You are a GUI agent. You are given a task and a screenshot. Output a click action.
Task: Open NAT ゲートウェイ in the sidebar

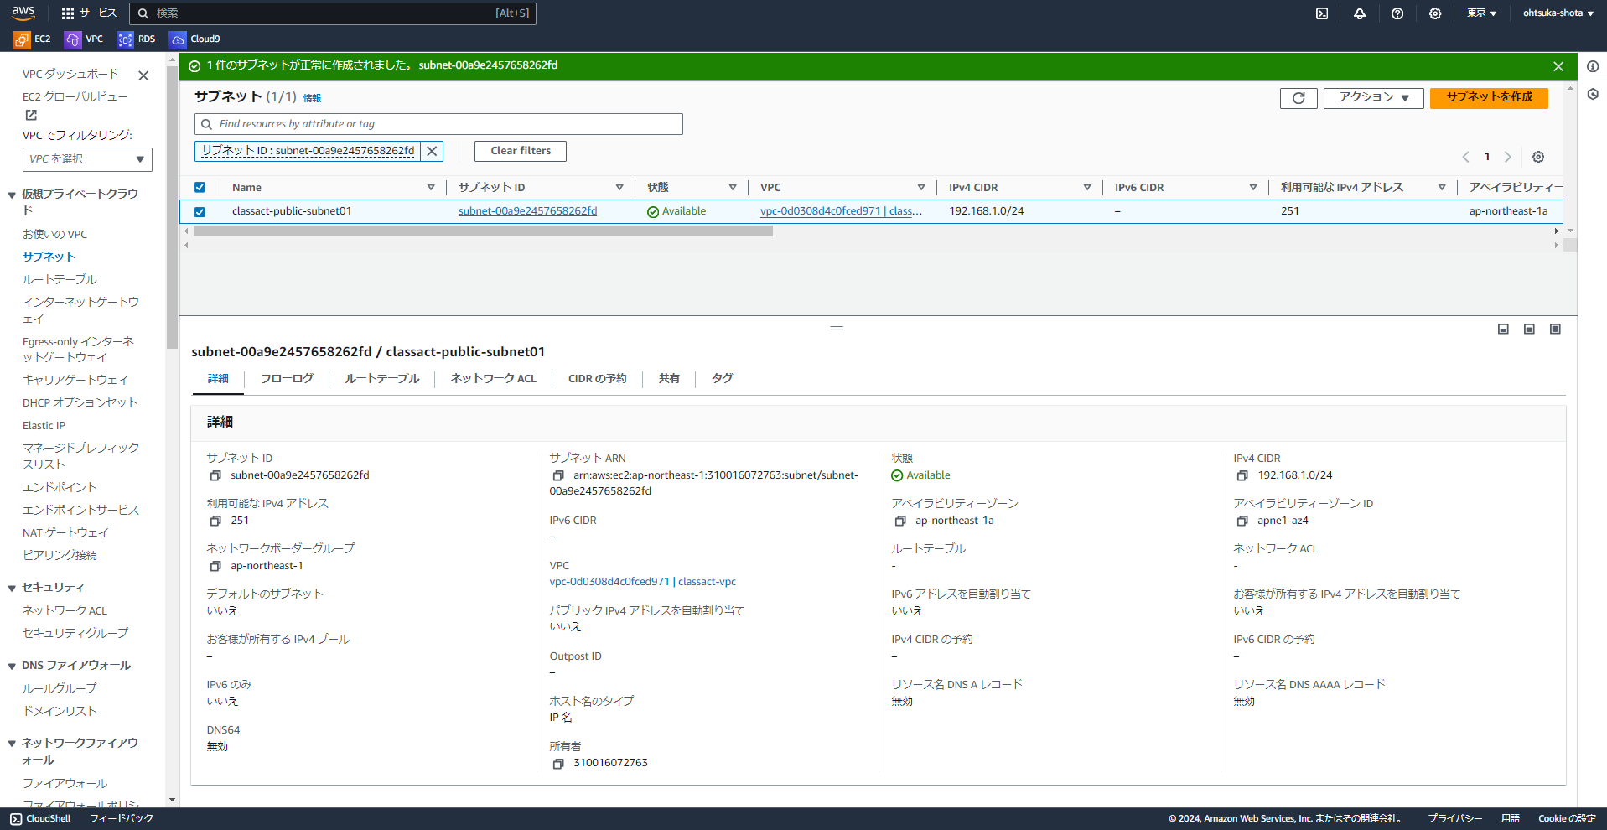coord(65,532)
